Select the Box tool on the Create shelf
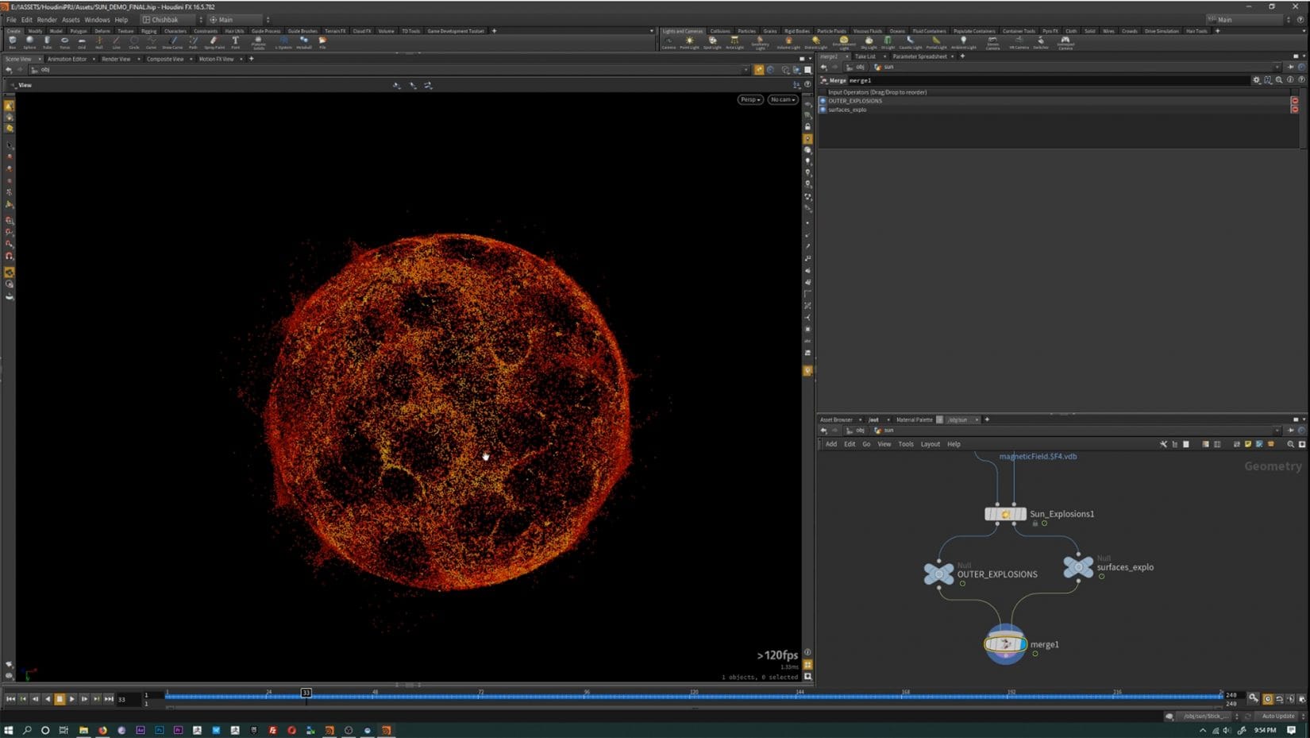This screenshot has height=738, width=1310. 12,41
